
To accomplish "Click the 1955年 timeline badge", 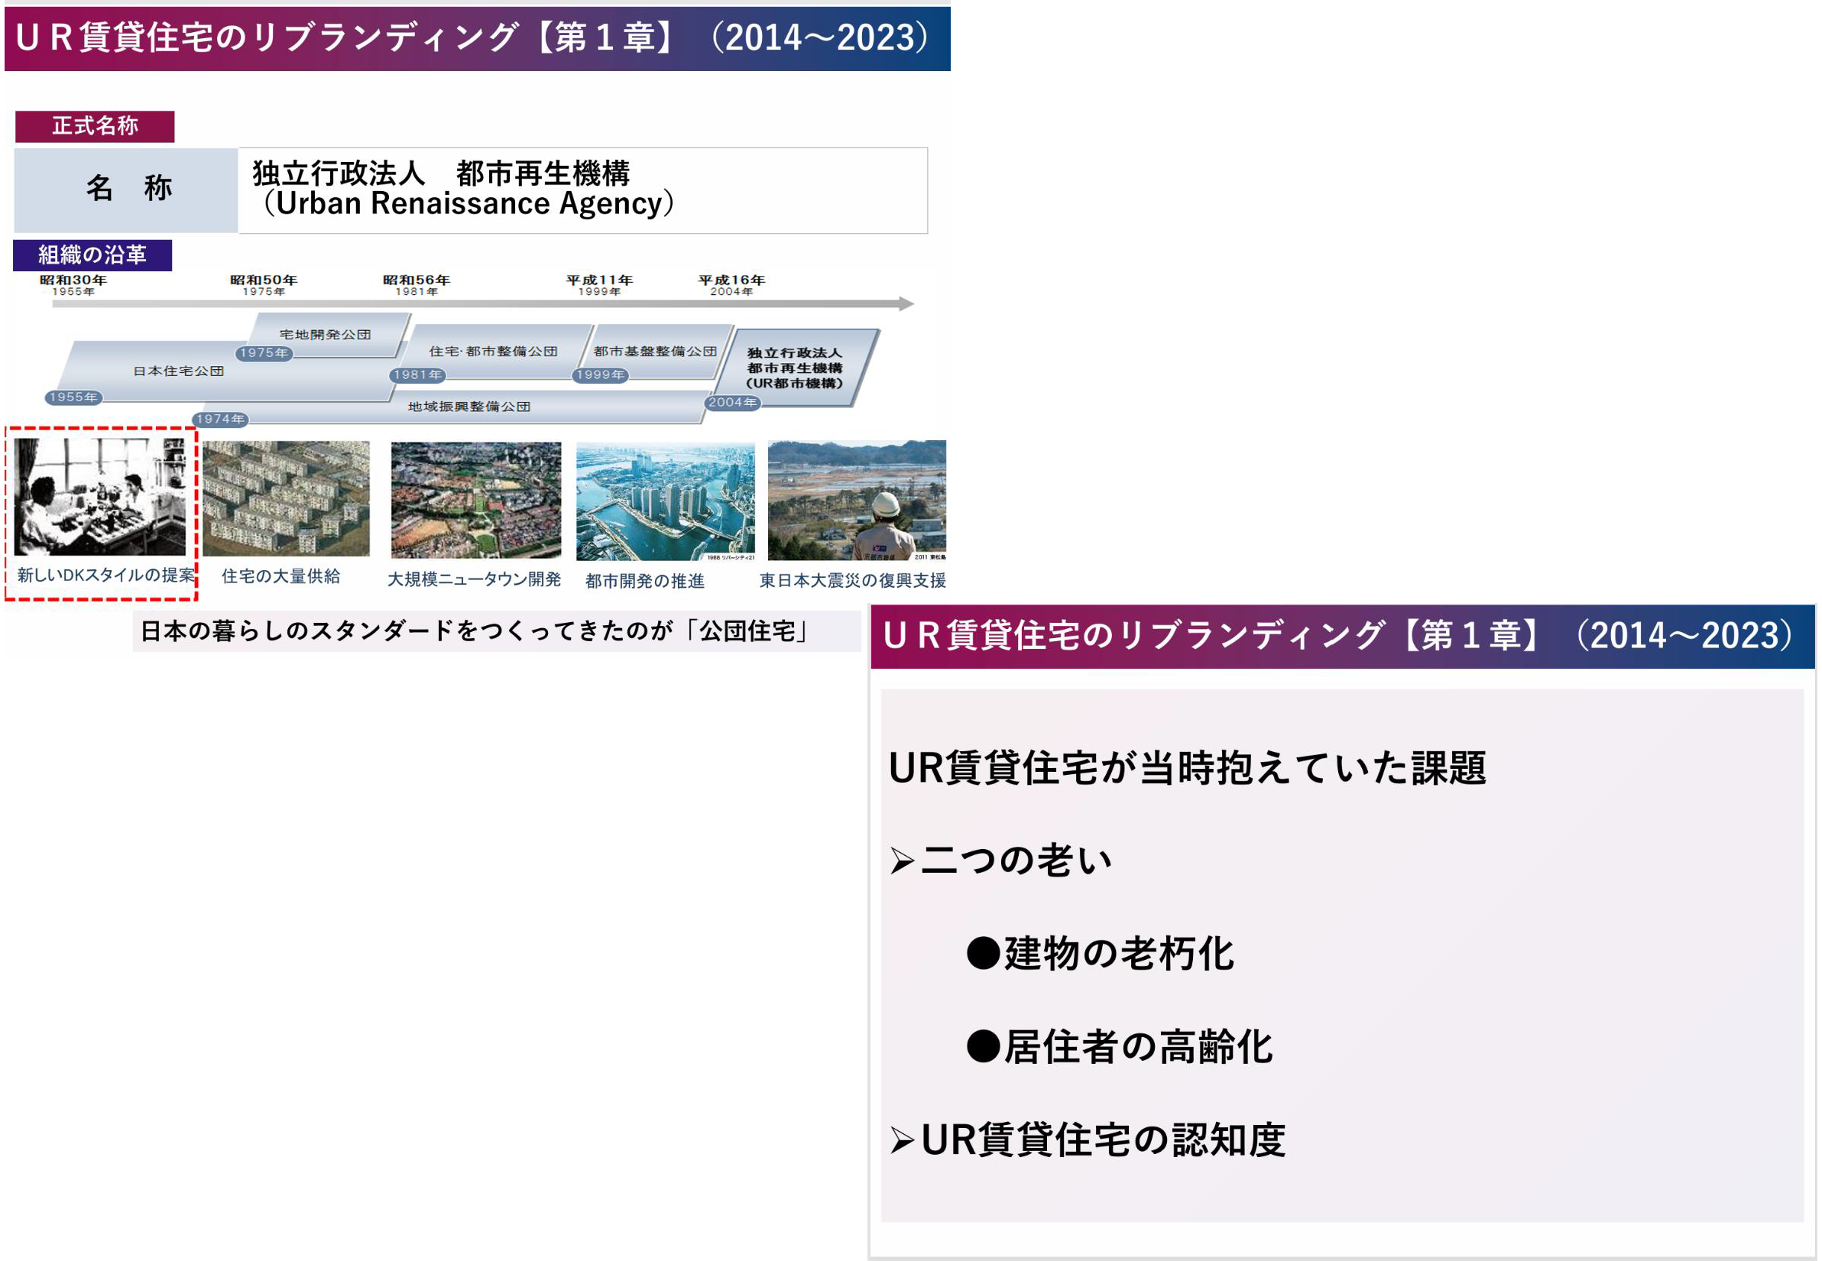I will pos(73,397).
